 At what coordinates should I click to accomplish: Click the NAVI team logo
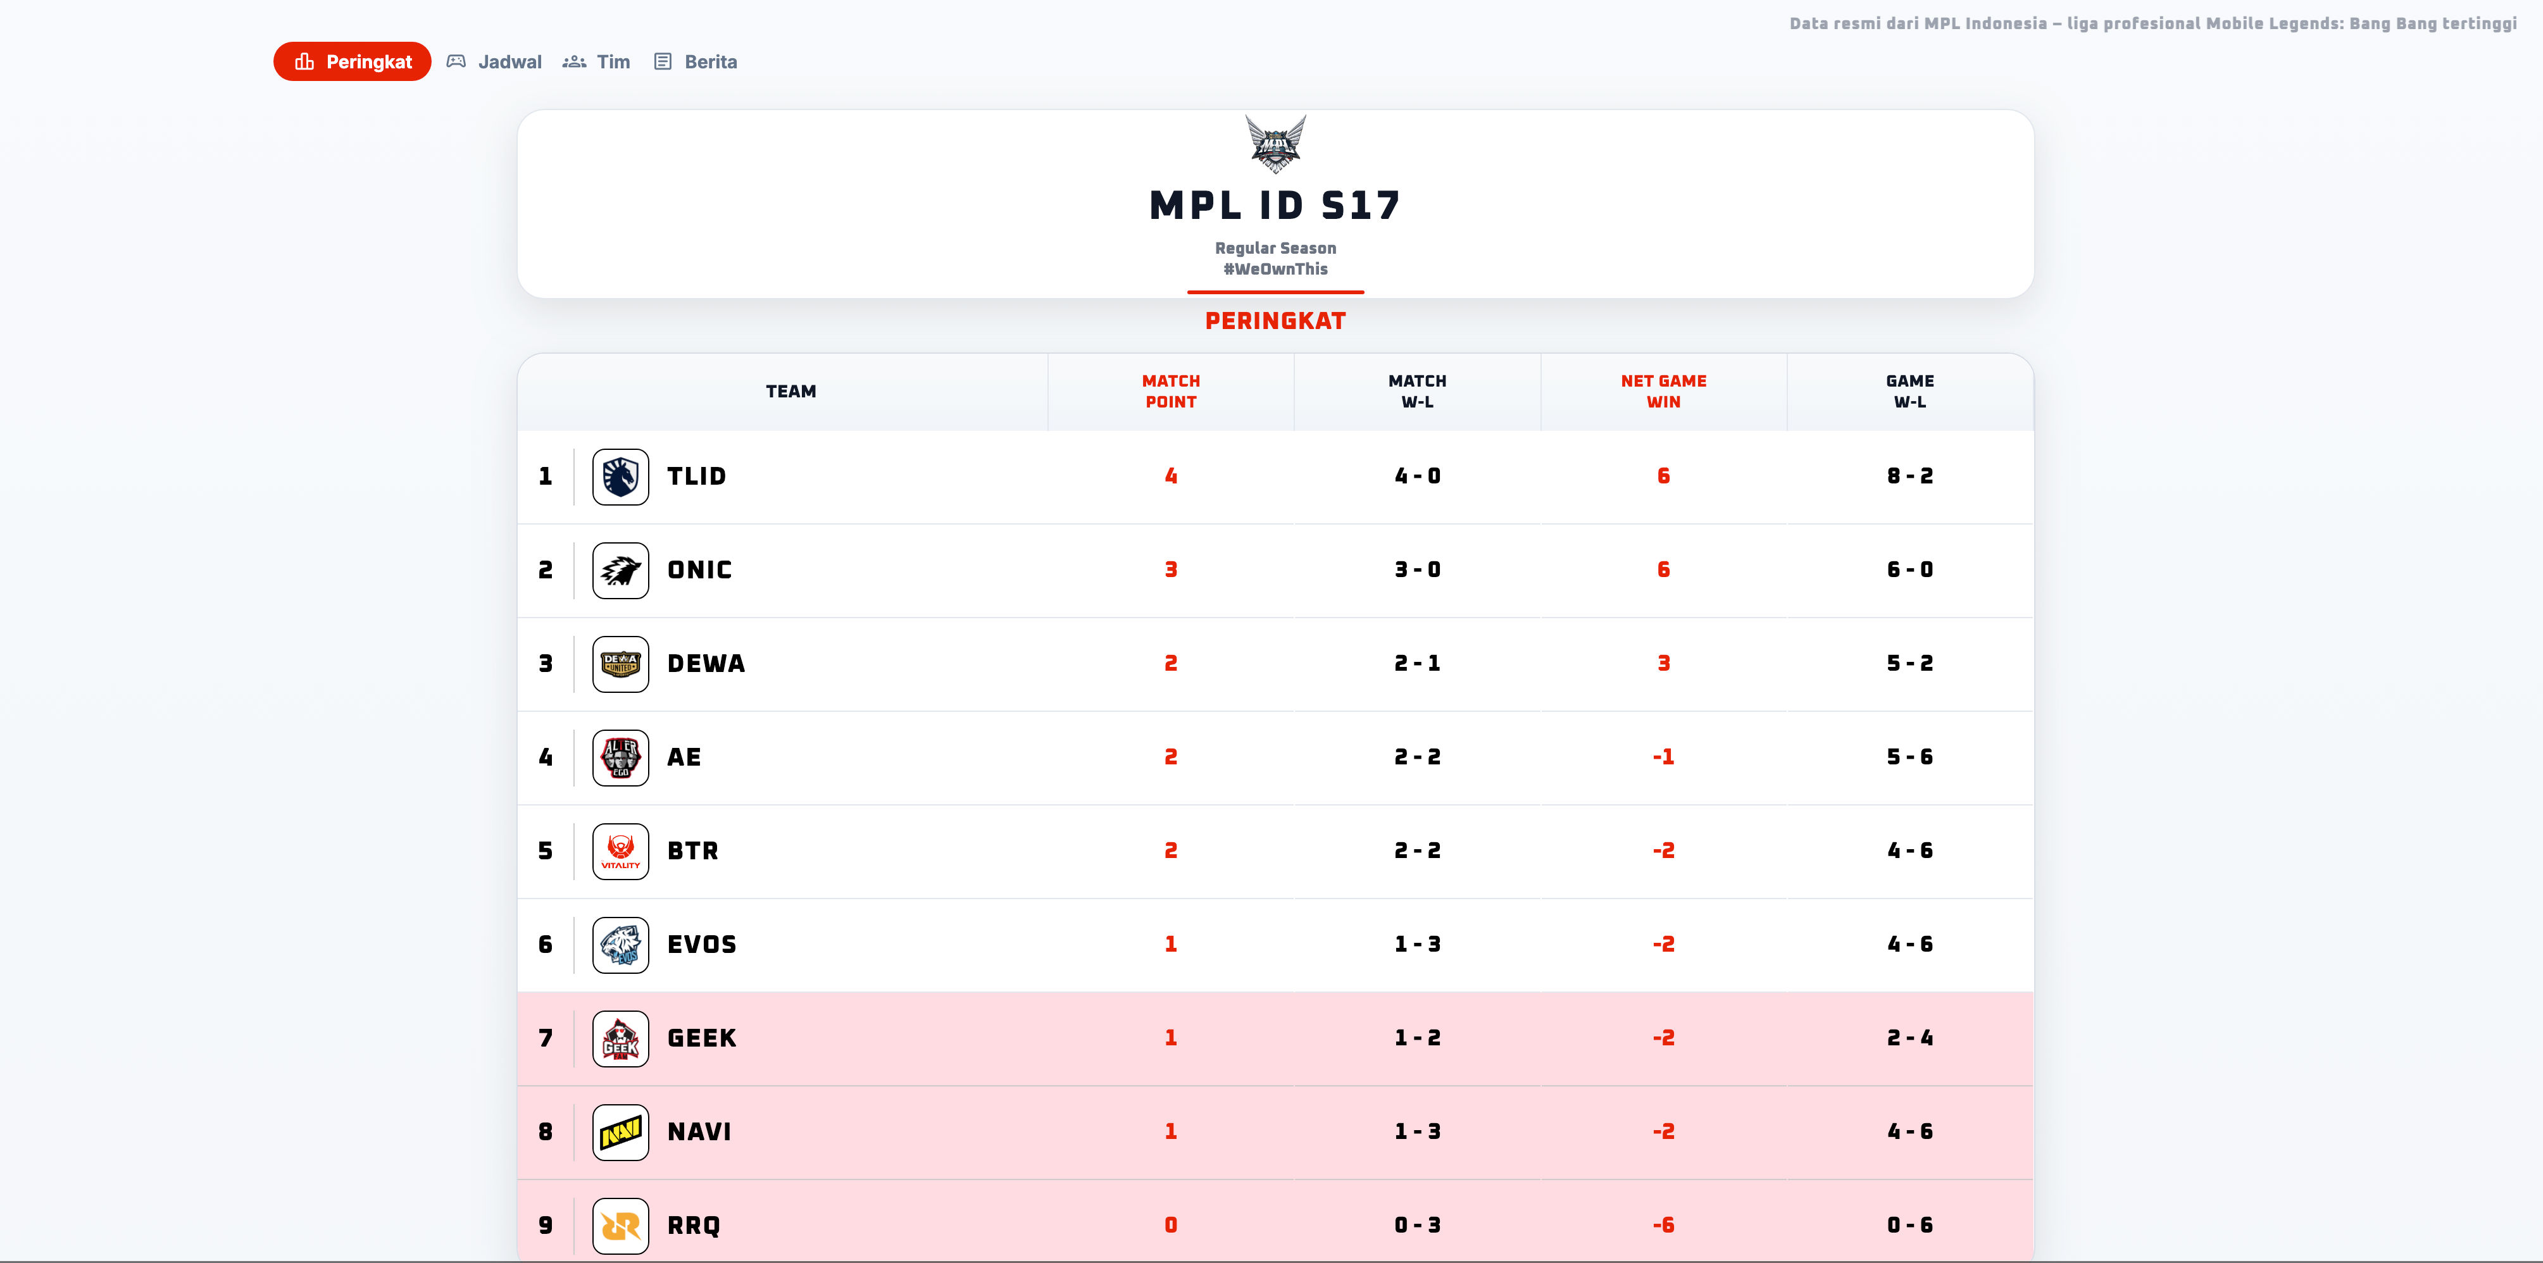pyautogui.click(x=621, y=1133)
